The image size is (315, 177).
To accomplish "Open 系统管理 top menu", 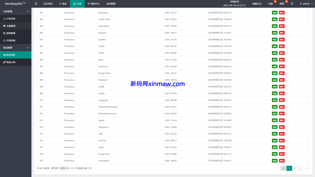I will click(111, 4).
